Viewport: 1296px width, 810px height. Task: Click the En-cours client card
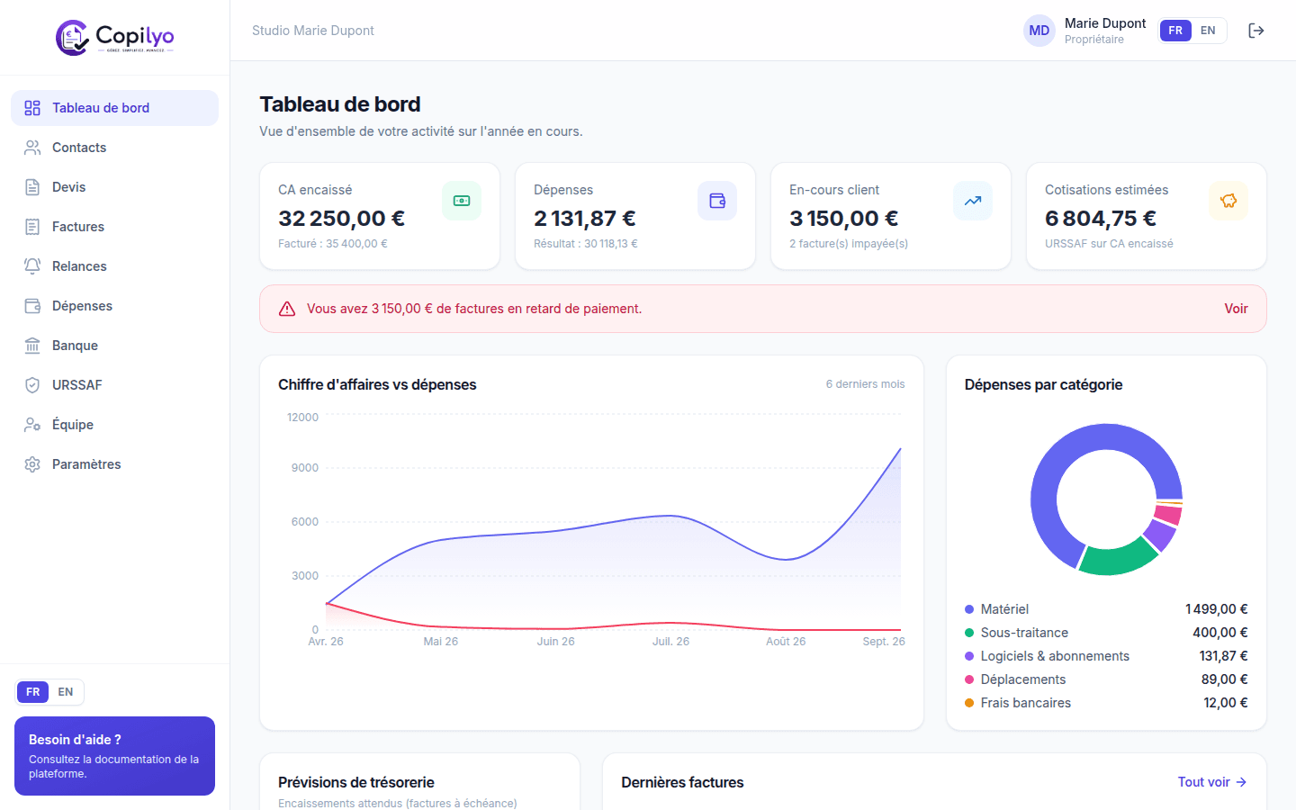tap(891, 216)
